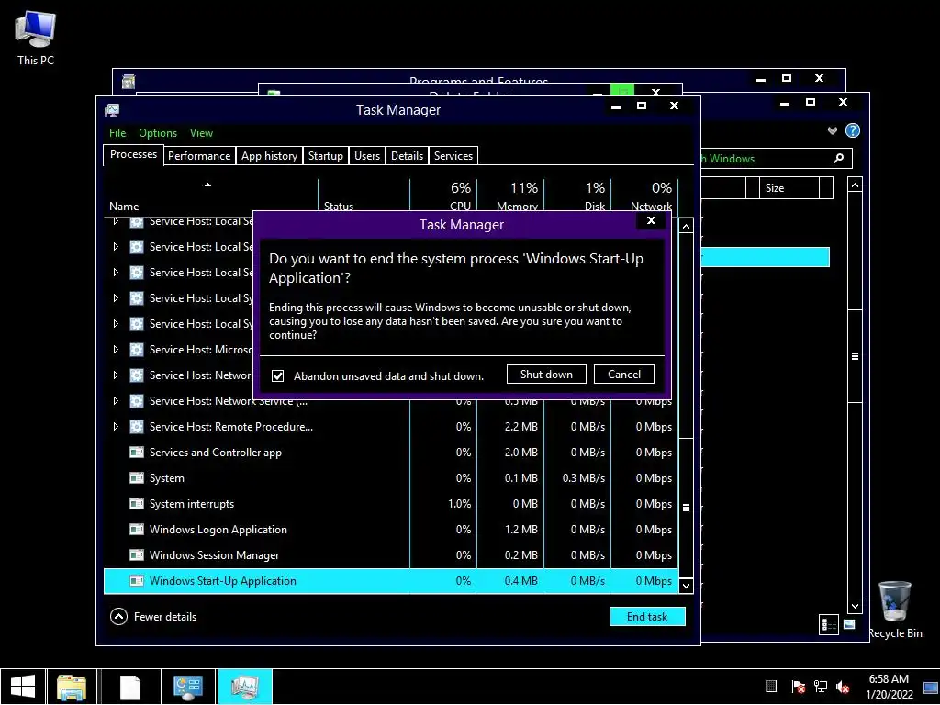The width and height of the screenshot is (940, 705).
Task: Click the Memory column header
Action: click(x=510, y=196)
